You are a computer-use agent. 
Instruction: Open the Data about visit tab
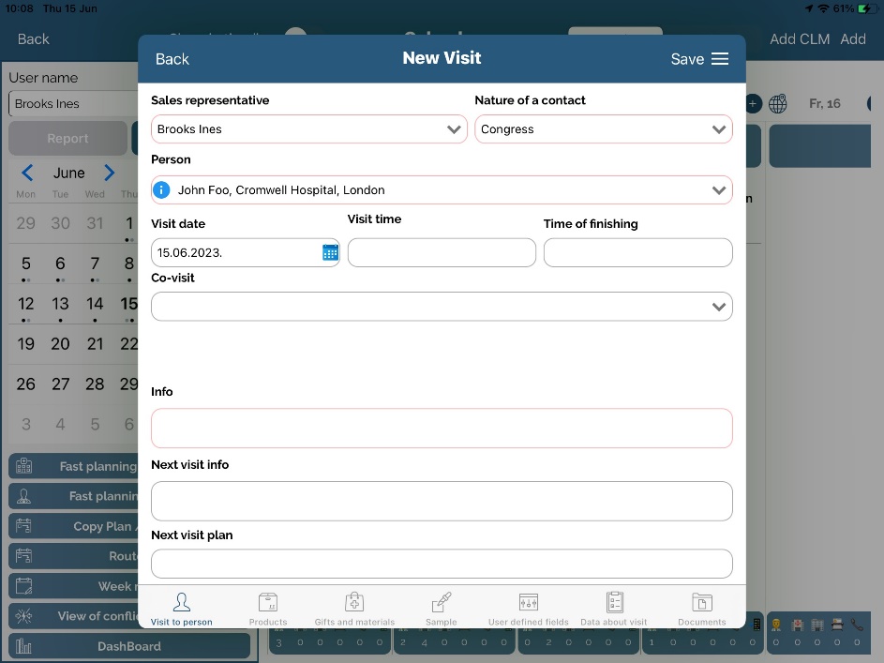(x=614, y=608)
